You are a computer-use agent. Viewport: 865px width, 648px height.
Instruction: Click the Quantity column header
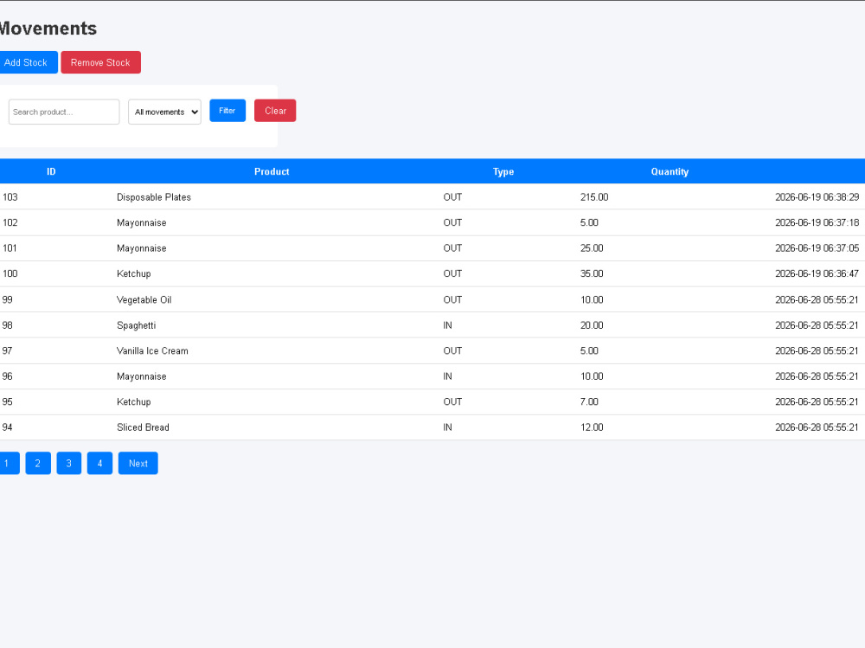pos(670,171)
